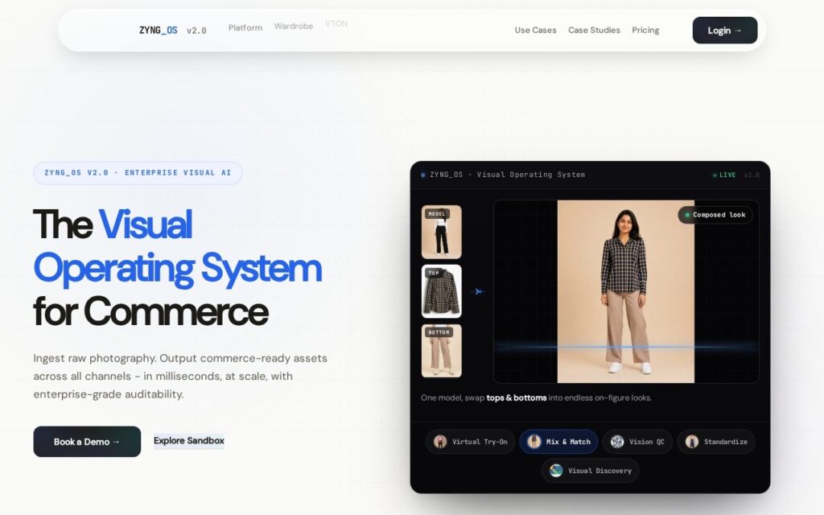
Task: Go to Case Studies page
Action: click(594, 30)
